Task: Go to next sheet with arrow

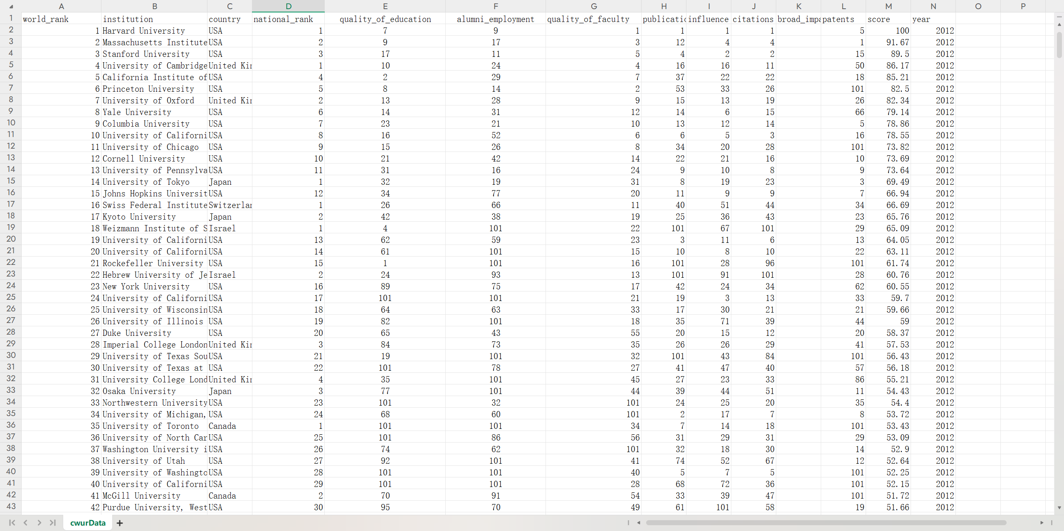Action: (x=39, y=523)
